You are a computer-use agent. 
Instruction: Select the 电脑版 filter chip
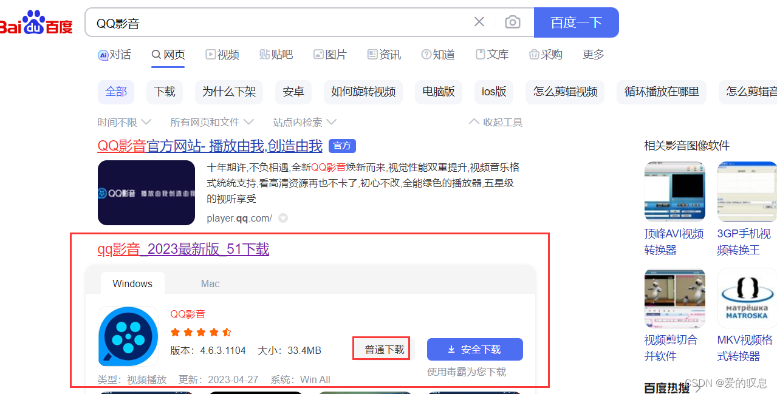pyautogui.click(x=439, y=92)
